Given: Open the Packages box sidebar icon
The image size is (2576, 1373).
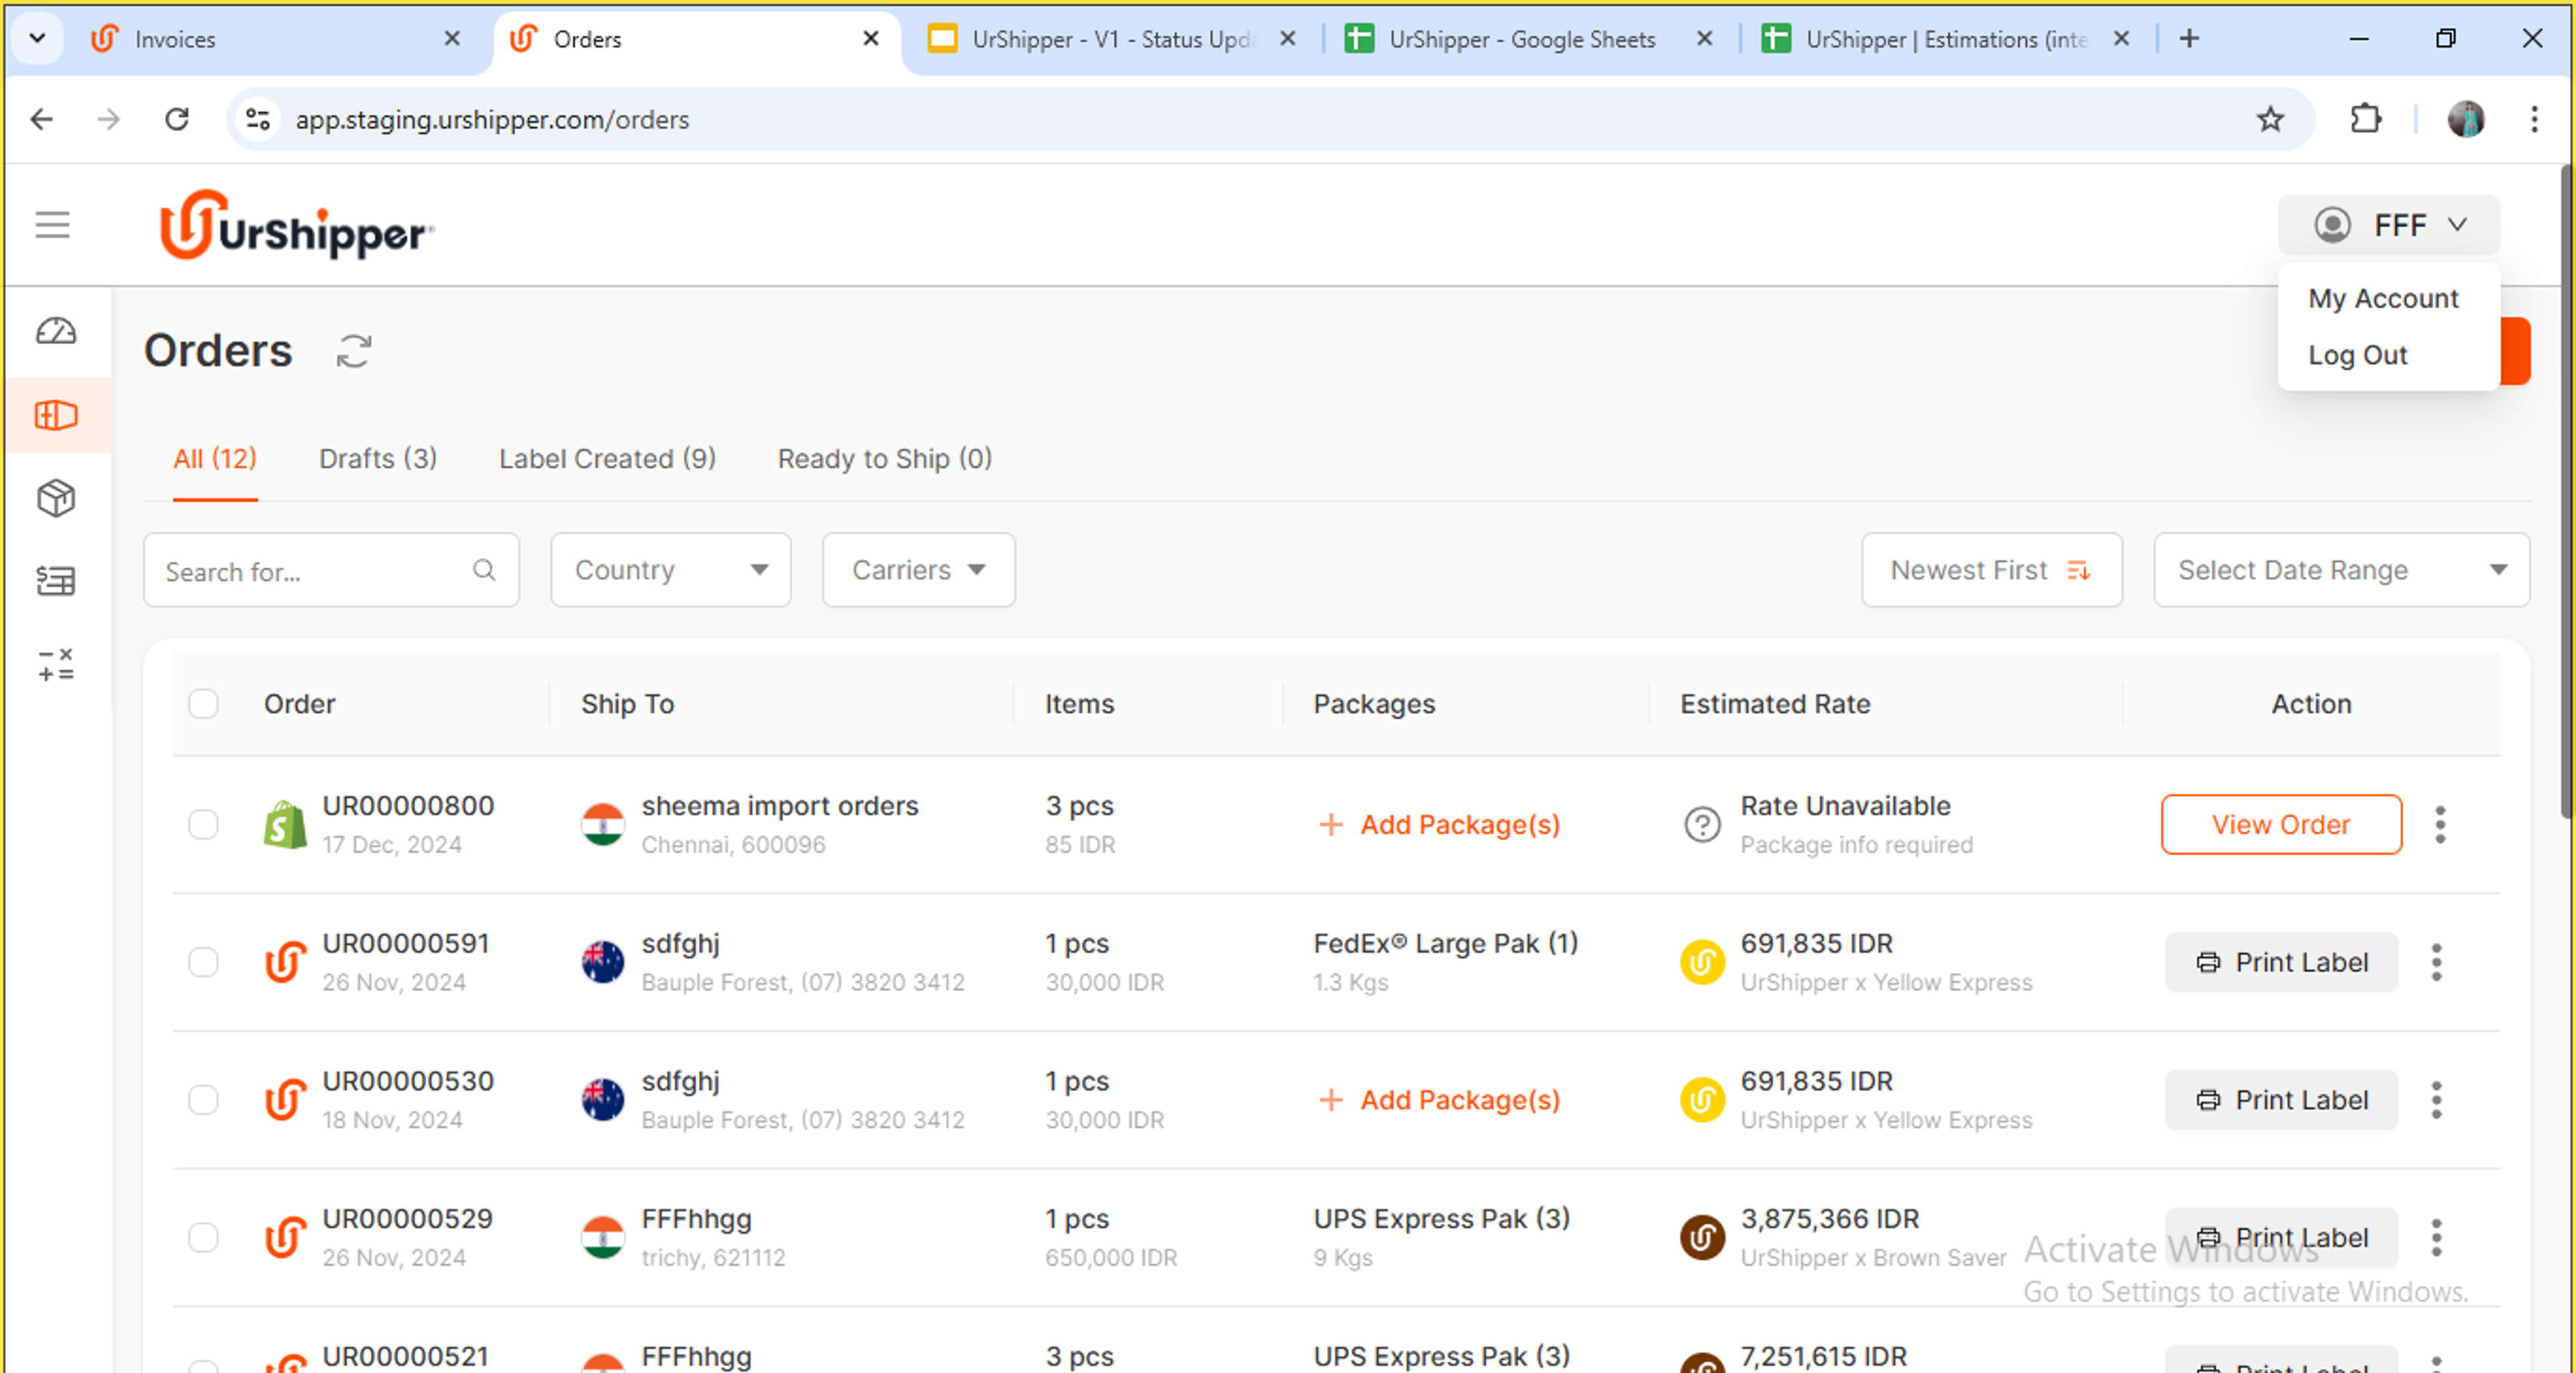Looking at the screenshot, I should click(56, 498).
